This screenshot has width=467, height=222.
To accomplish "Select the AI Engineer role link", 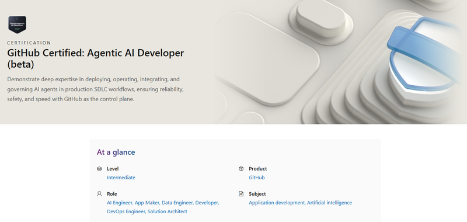I will (120, 203).
